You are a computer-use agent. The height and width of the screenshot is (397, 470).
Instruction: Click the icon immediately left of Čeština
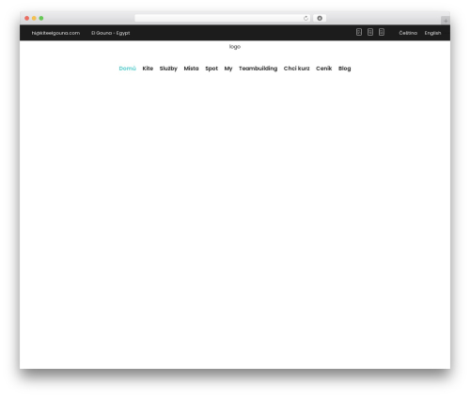tap(382, 32)
